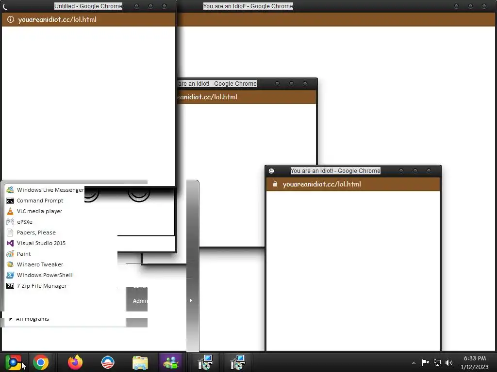Click URL in front-right Idiot window
497x372 pixels.
click(x=322, y=184)
